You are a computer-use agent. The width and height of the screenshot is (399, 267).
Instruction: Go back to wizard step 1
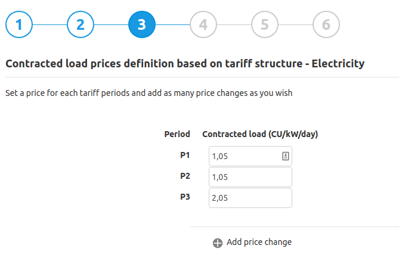pyautogui.click(x=19, y=24)
